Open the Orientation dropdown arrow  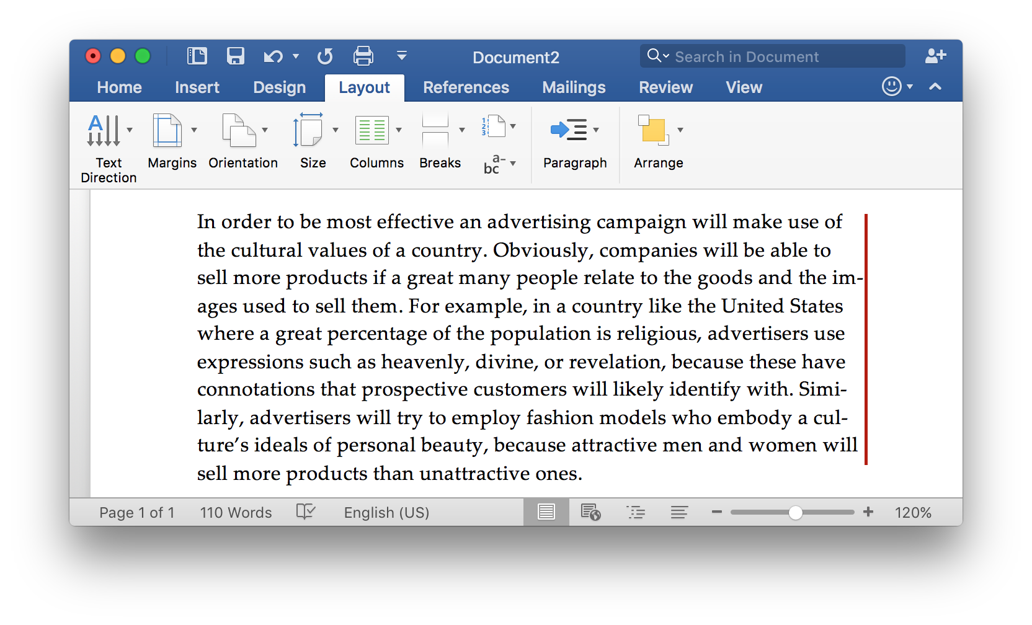coord(265,130)
